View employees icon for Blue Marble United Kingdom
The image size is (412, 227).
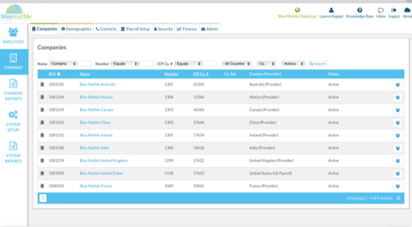(x=398, y=161)
